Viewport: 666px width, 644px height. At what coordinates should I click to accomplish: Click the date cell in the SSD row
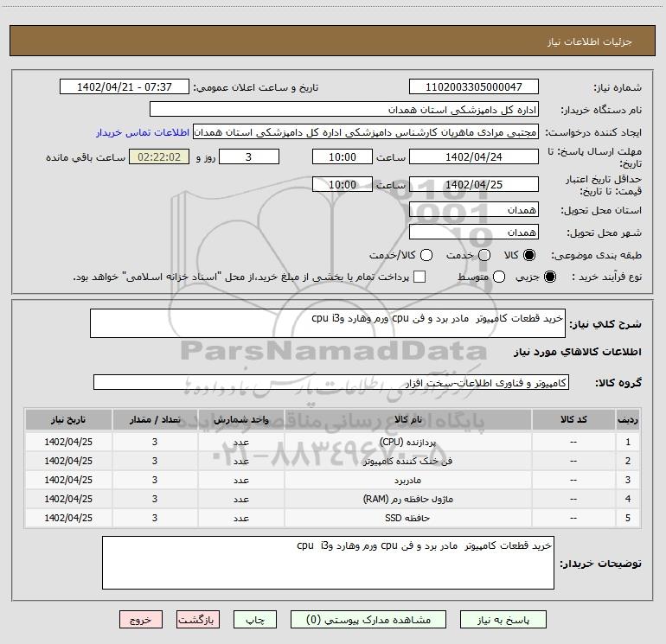click(x=68, y=519)
